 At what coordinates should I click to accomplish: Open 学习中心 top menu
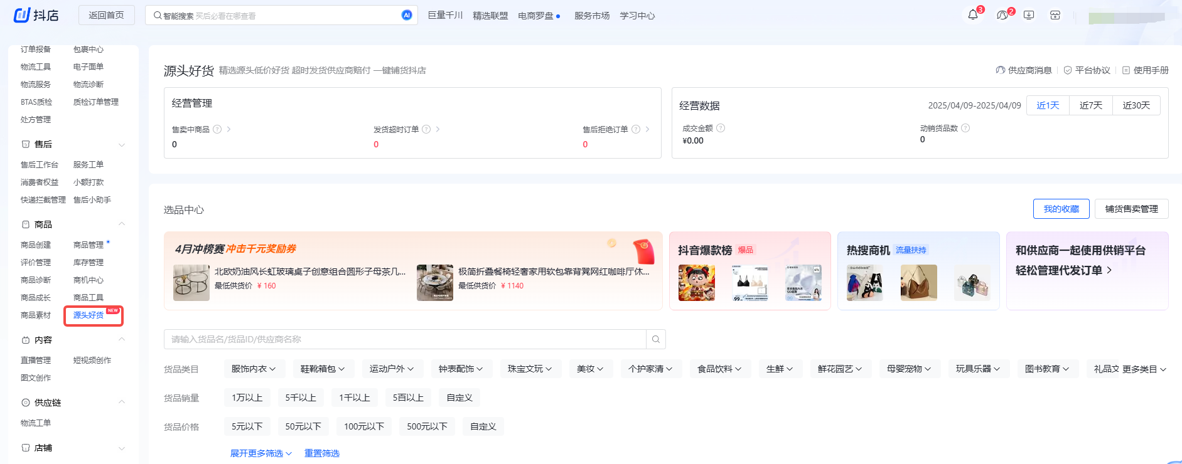[x=637, y=16]
